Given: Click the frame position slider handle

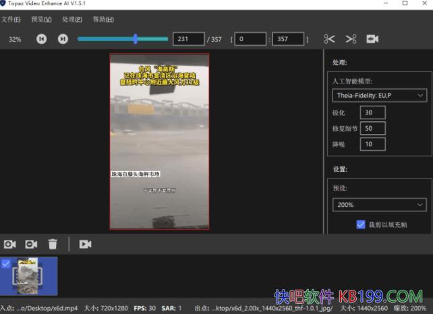Looking at the screenshot, I should coord(136,39).
